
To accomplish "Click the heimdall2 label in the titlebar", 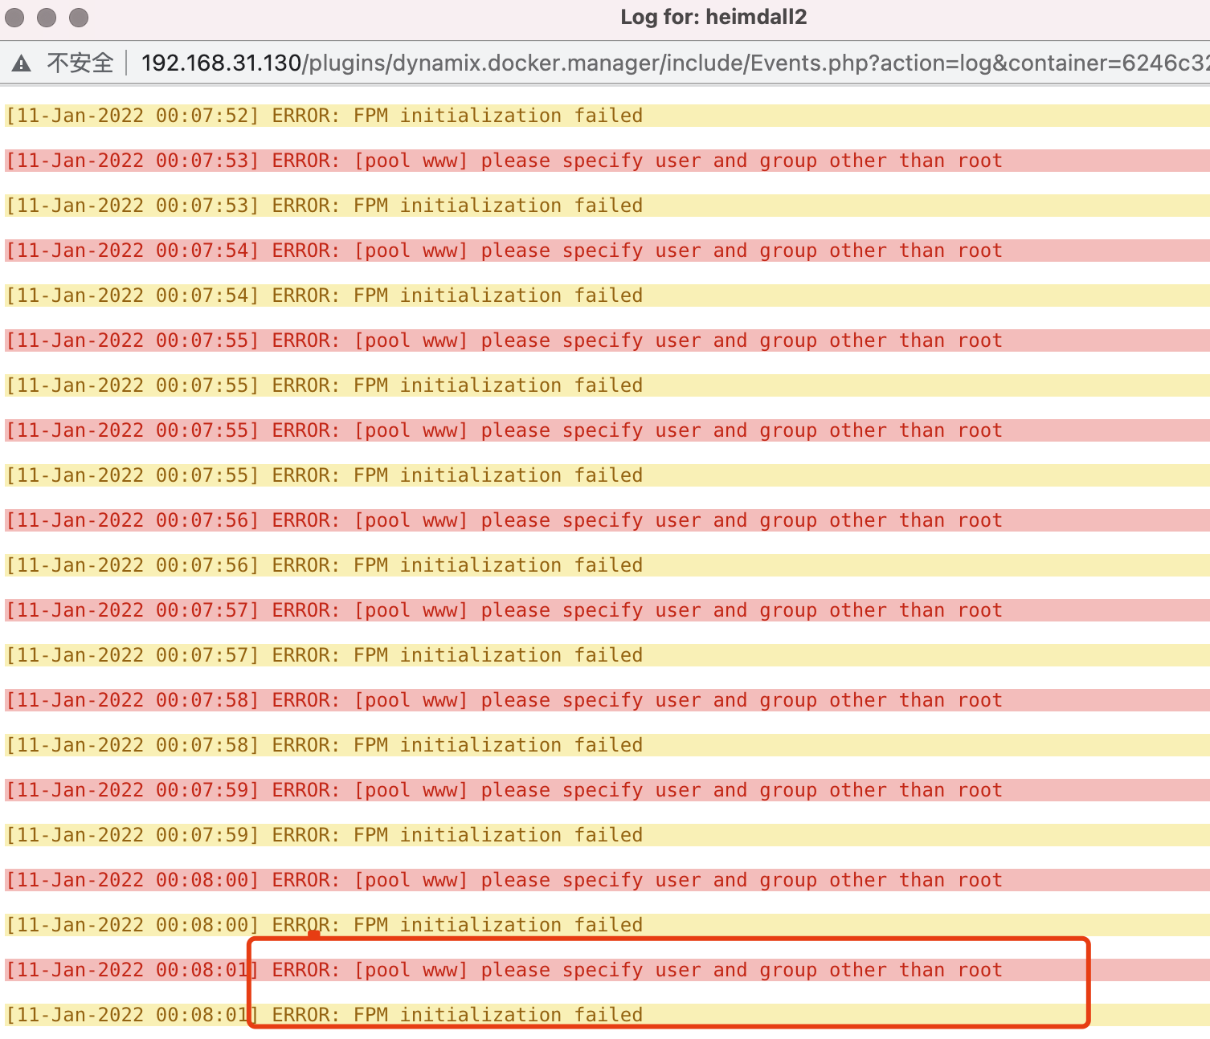I will pyautogui.click(x=754, y=17).
